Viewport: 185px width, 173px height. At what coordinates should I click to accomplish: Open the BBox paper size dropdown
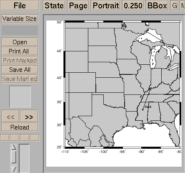coord(157,5)
